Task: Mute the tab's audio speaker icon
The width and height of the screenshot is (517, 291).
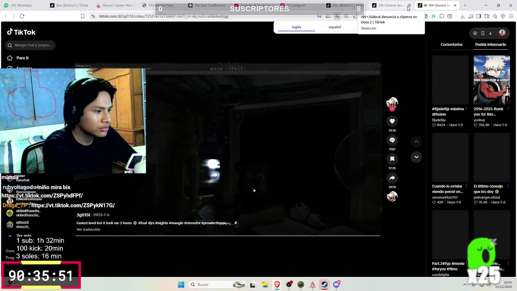Action: pyautogui.click(x=425, y=5)
